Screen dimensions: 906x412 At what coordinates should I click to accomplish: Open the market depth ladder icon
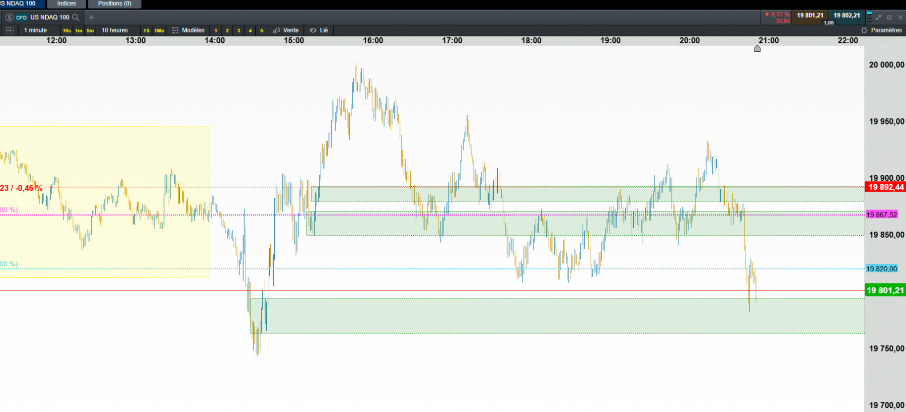869,16
